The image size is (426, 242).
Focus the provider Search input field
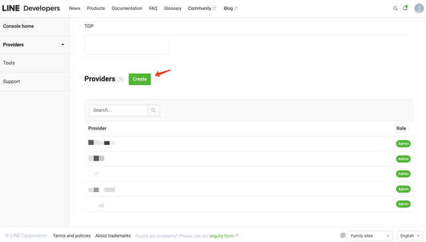pyautogui.click(x=118, y=110)
